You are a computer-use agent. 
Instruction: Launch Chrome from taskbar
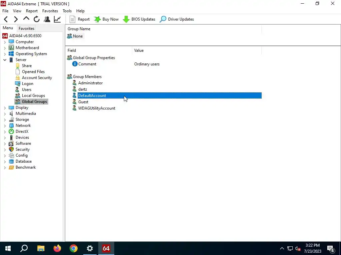[74, 248]
